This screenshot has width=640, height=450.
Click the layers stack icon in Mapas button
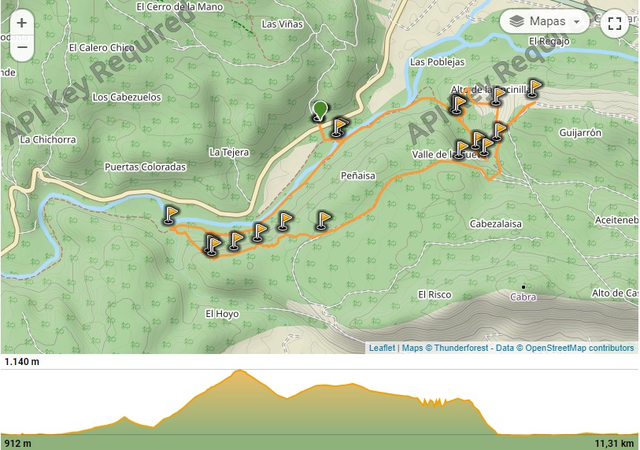coord(516,21)
